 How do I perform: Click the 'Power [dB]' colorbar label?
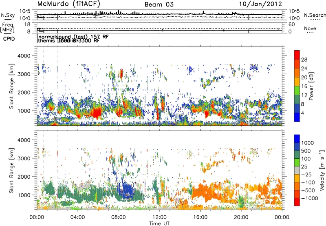click(x=311, y=86)
